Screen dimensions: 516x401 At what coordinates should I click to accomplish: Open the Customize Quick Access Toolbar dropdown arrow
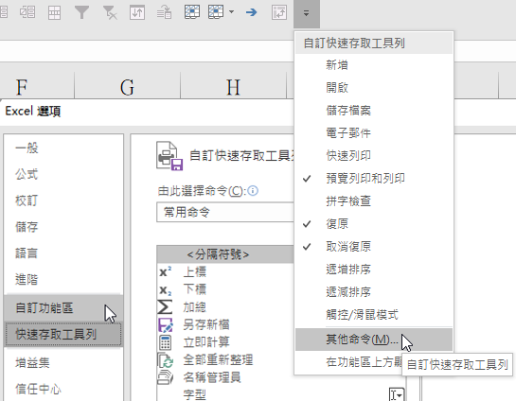pos(307,13)
